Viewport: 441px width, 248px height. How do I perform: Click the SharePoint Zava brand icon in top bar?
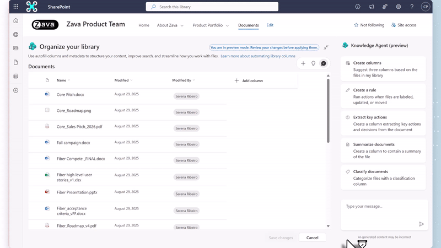[32, 7]
